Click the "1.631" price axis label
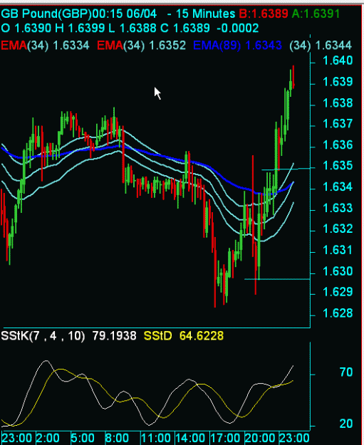Screen dimensions: 364x445 tap(338, 250)
